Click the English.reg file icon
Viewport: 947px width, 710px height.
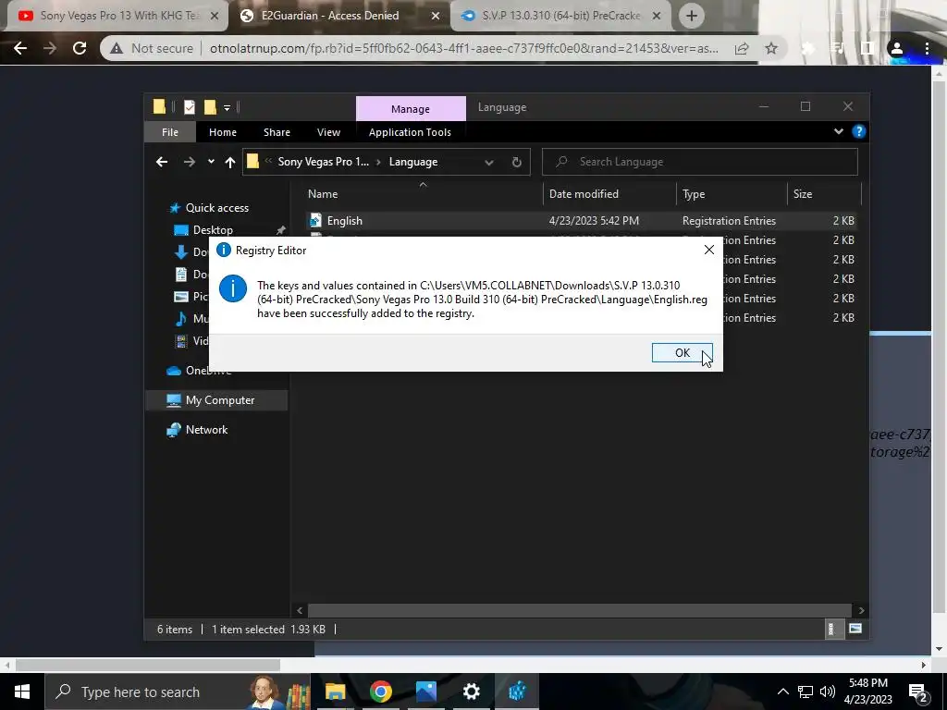tap(315, 220)
